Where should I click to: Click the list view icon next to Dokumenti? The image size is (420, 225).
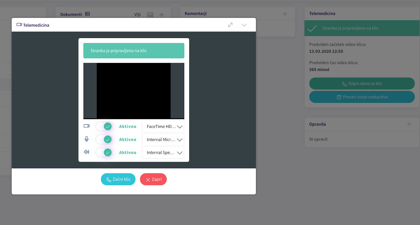(87, 14)
